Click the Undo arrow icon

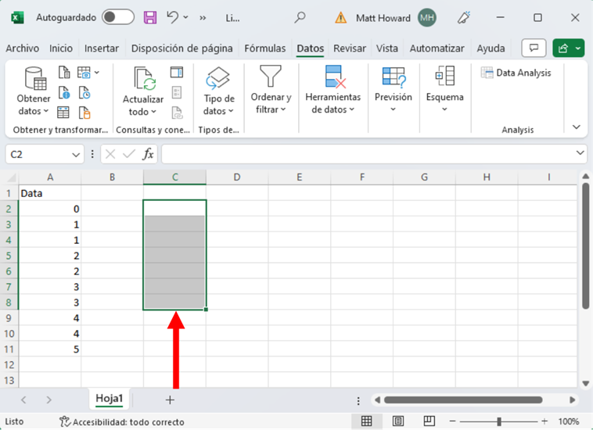point(174,17)
